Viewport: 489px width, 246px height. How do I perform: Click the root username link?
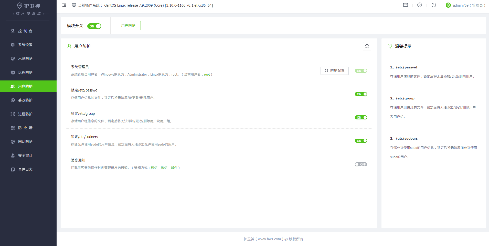coord(207,75)
